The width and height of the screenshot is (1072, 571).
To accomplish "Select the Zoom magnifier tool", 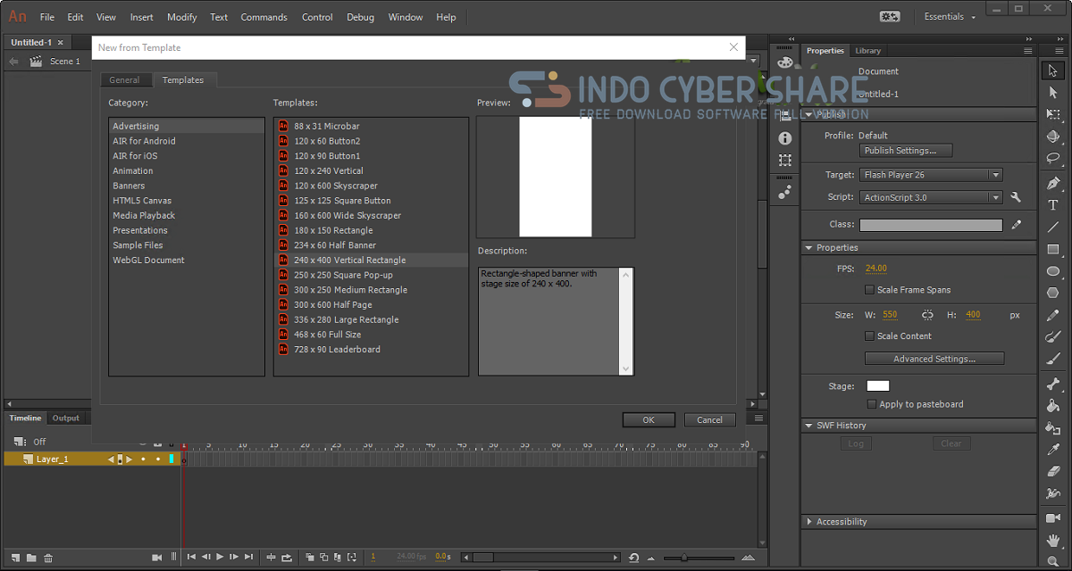I will [x=1053, y=561].
